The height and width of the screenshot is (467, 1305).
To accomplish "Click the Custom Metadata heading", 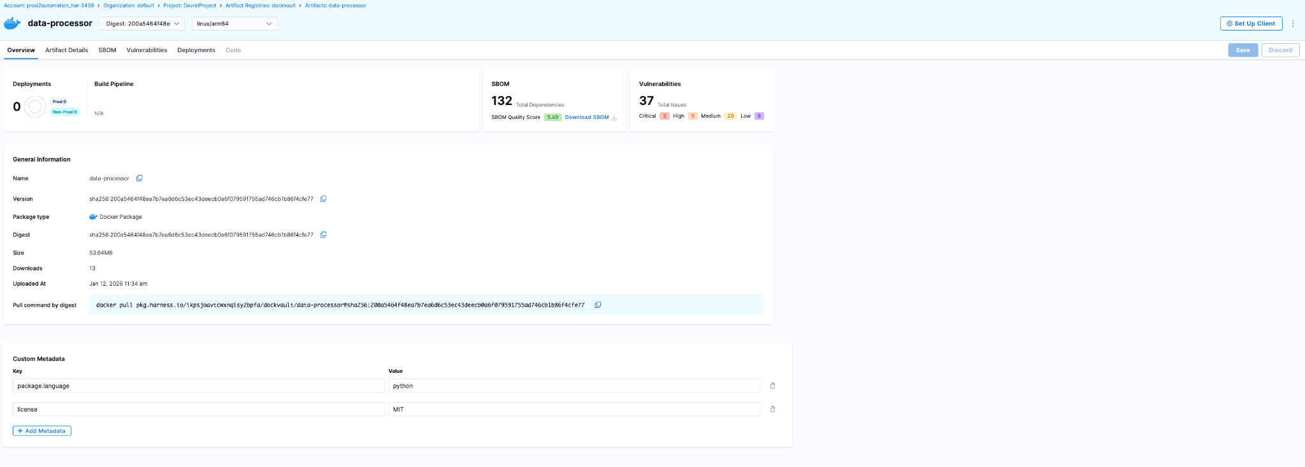I will tap(39, 359).
